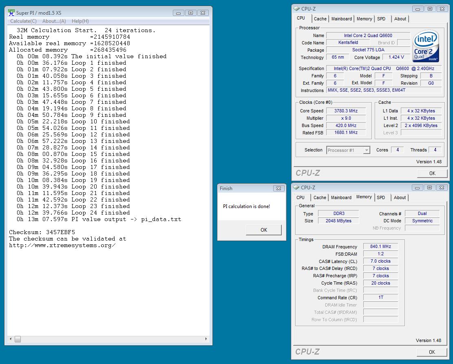Click the Name field 'Intel Core 2 Quad Q6600'

tap(368, 35)
